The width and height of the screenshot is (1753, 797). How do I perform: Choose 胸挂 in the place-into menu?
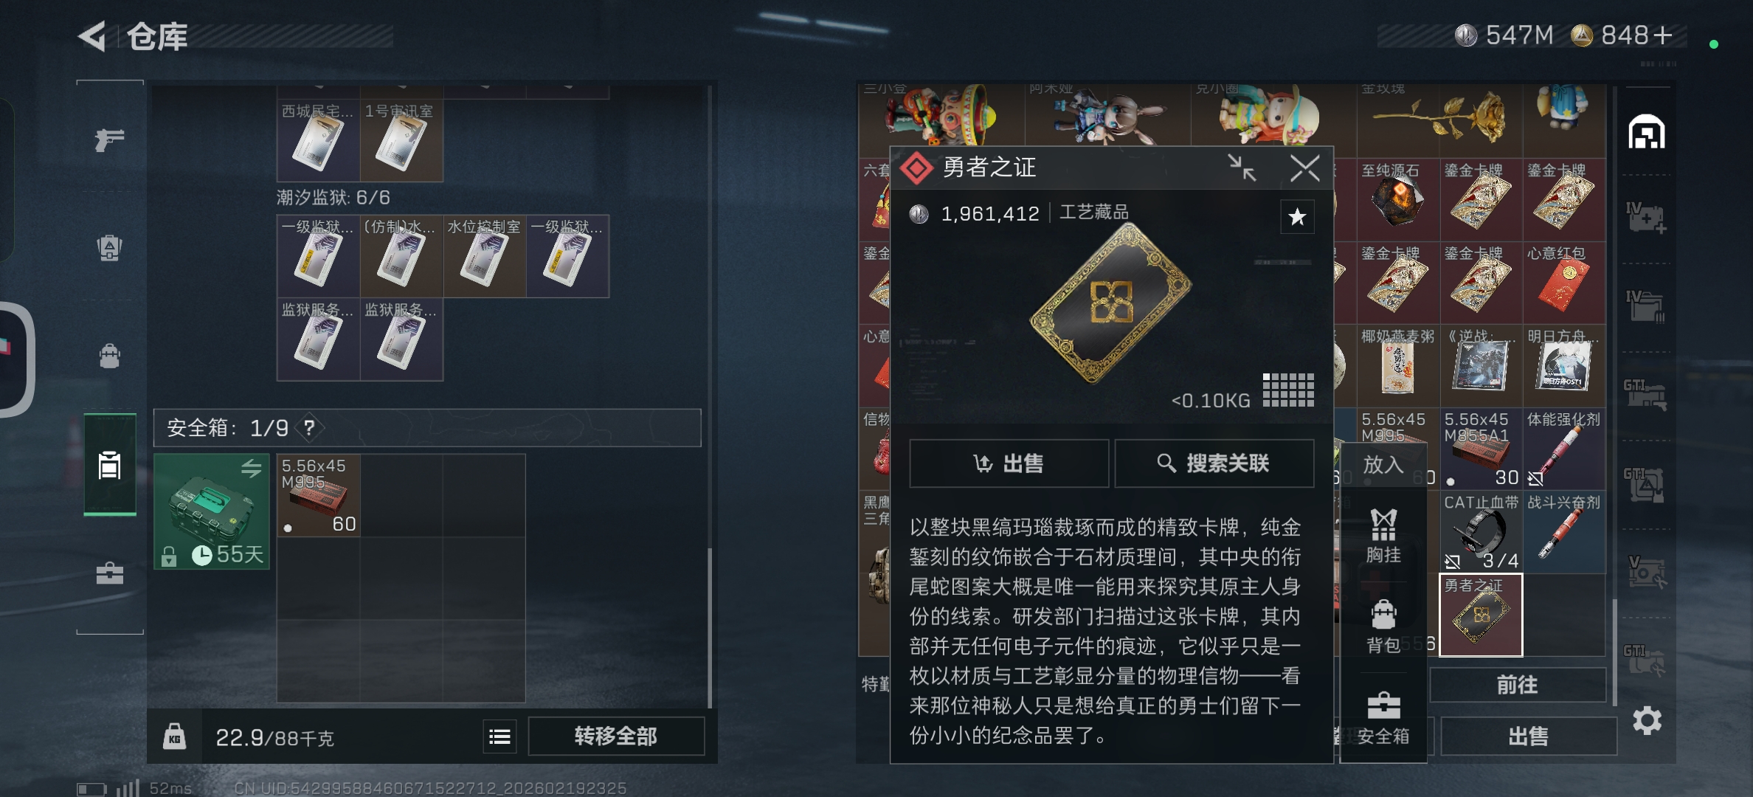[x=1383, y=536]
